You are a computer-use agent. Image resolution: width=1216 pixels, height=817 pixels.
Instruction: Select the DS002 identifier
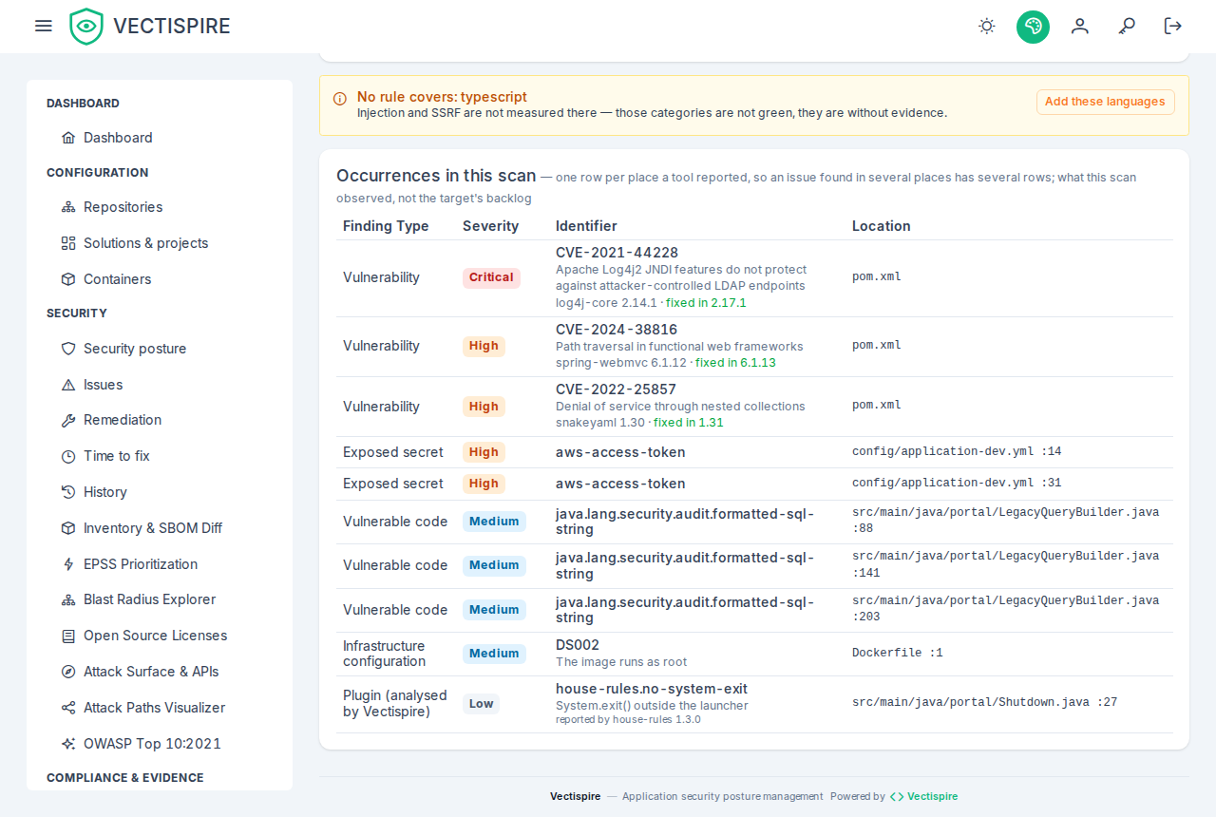tap(578, 645)
